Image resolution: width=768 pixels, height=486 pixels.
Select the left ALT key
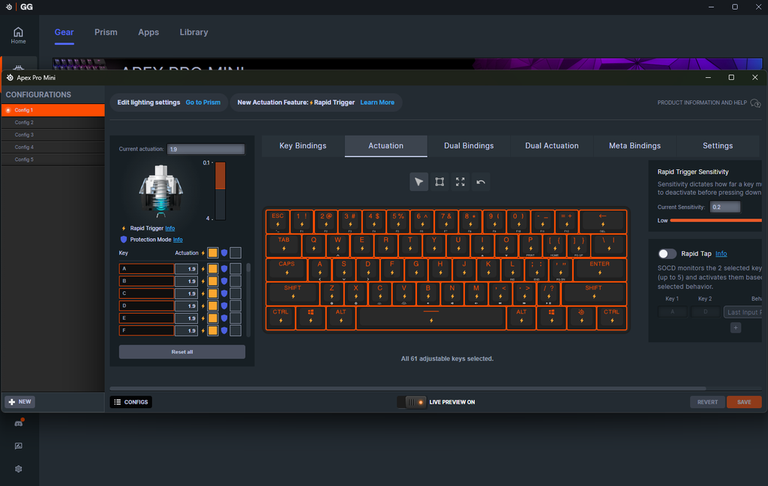coord(341,318)
